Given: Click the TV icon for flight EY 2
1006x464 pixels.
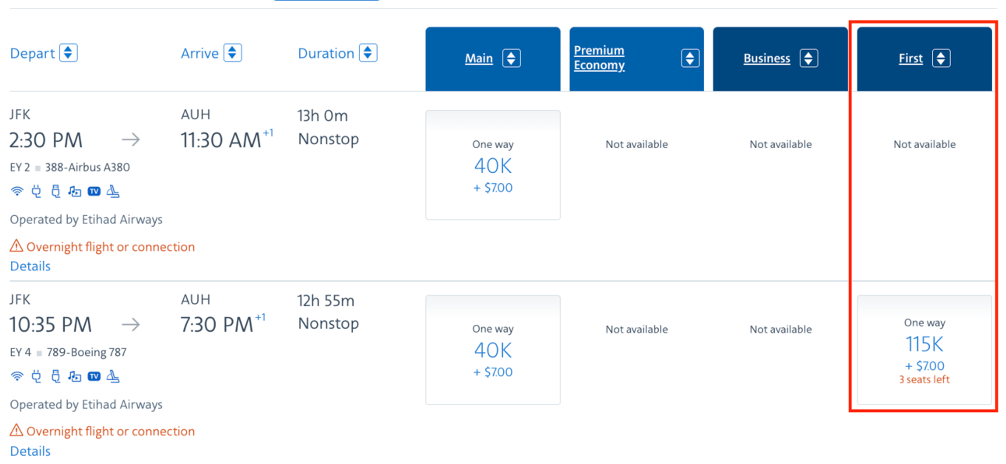Looking at the screenshot, I should tap(94, 191).
